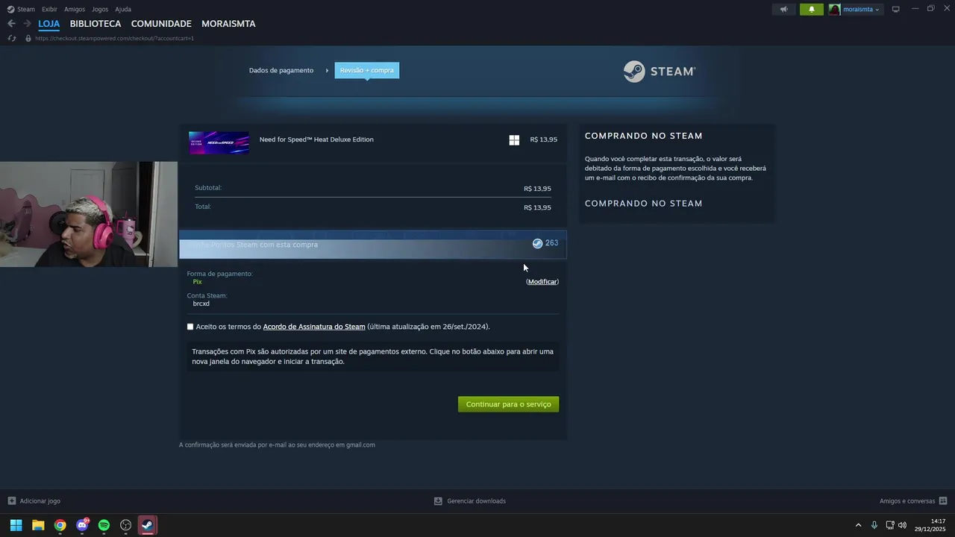Open Gerenciar downloads
This screenshot has height=537, width=955.
pos(476,501)
